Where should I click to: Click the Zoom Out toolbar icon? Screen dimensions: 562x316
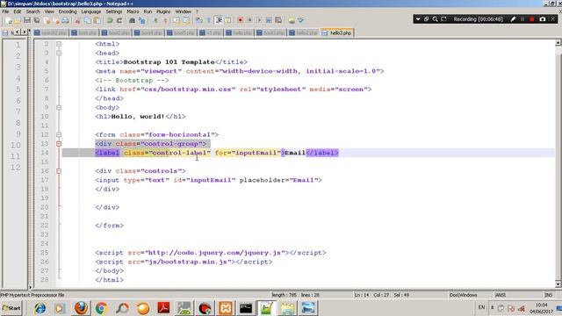(165, 20)
